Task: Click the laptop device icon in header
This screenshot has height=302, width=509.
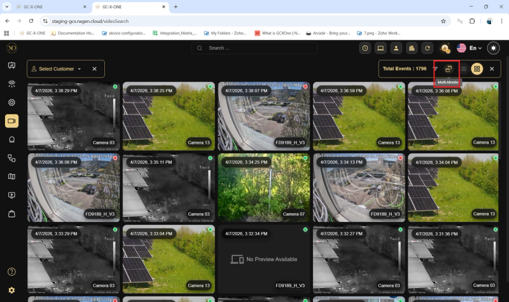Action: coord(380,48)
